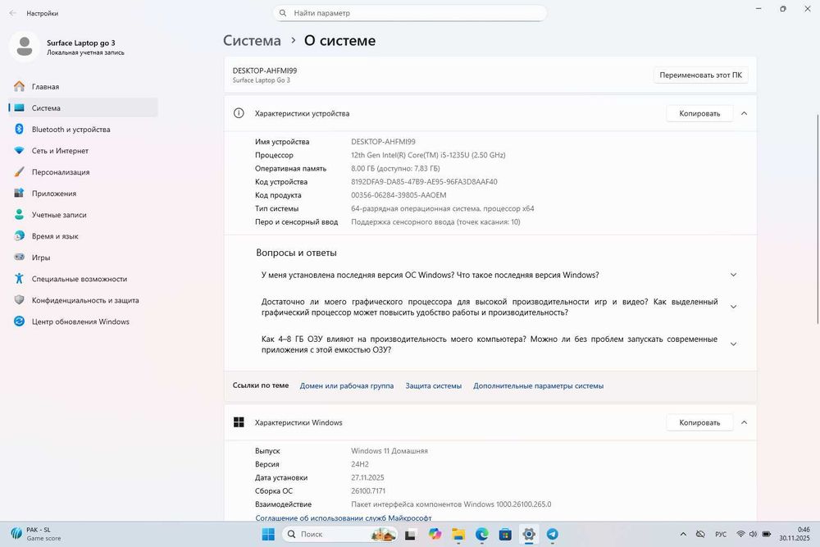Click the crossed-out cloud sync tray icon

click(701, 534)
